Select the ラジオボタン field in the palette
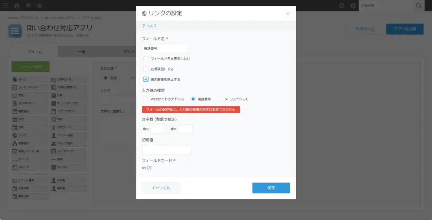This screenshot has width=432, height=220. point(30,103)
